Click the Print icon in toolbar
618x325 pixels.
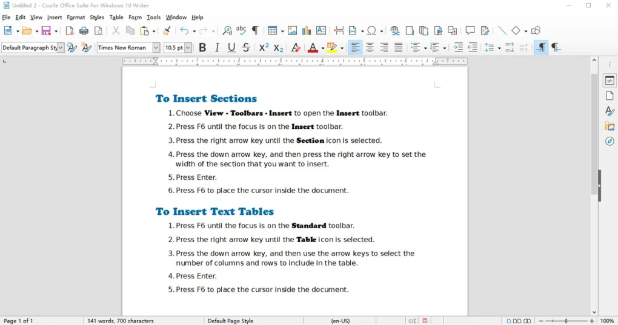[84, 31]
